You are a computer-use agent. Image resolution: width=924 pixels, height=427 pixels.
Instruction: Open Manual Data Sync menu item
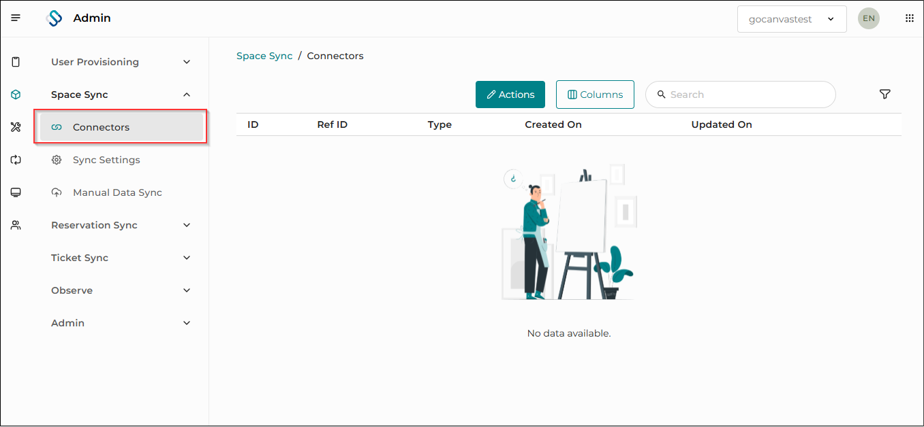pyautogui.click(x=121, y=192)
